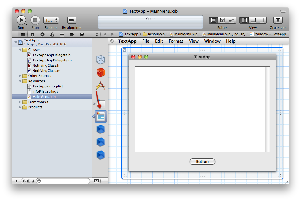Open the TextApp menu in menu editor

(127, 41)
